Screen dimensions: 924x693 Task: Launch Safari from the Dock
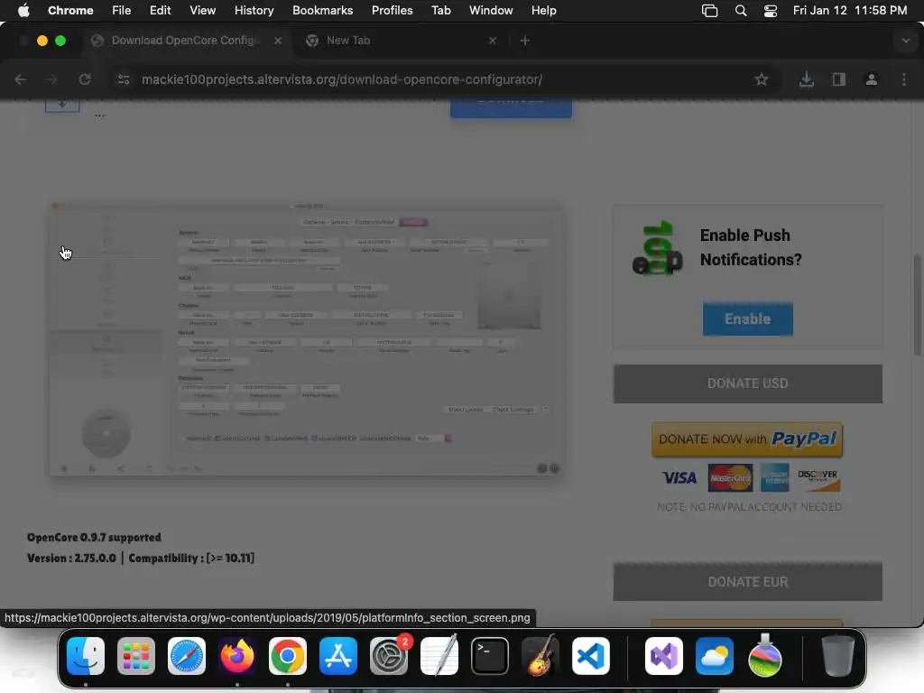187,656
